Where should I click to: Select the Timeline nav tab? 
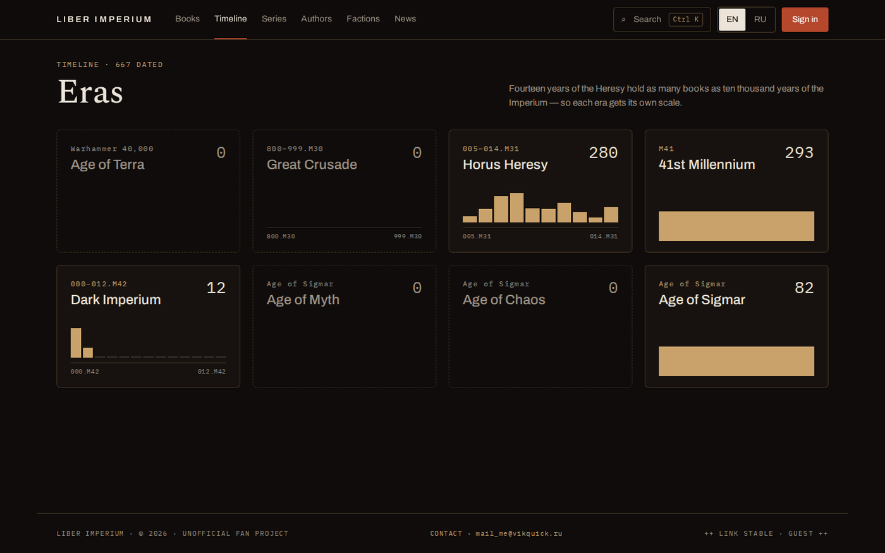pyautogui.click(x=231, y=19)
